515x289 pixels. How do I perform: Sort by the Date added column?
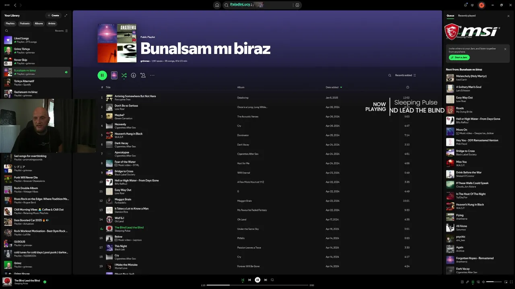click(x=334, y=87)
